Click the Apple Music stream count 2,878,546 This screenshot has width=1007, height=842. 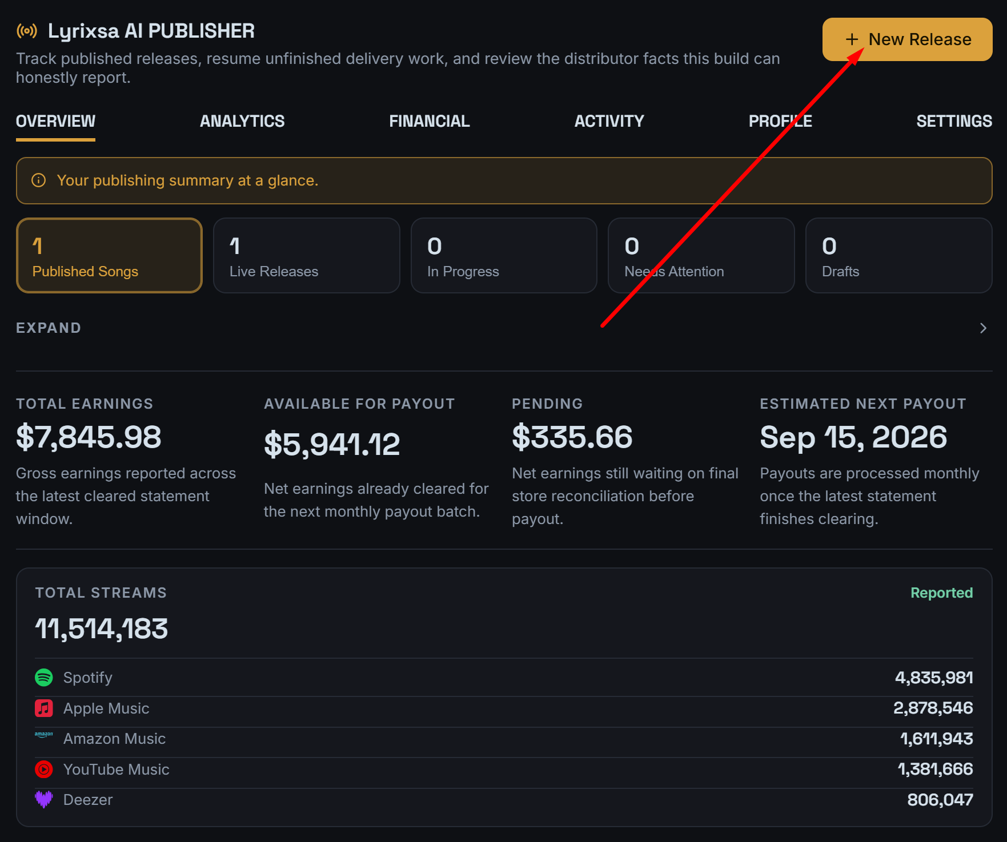933,708
